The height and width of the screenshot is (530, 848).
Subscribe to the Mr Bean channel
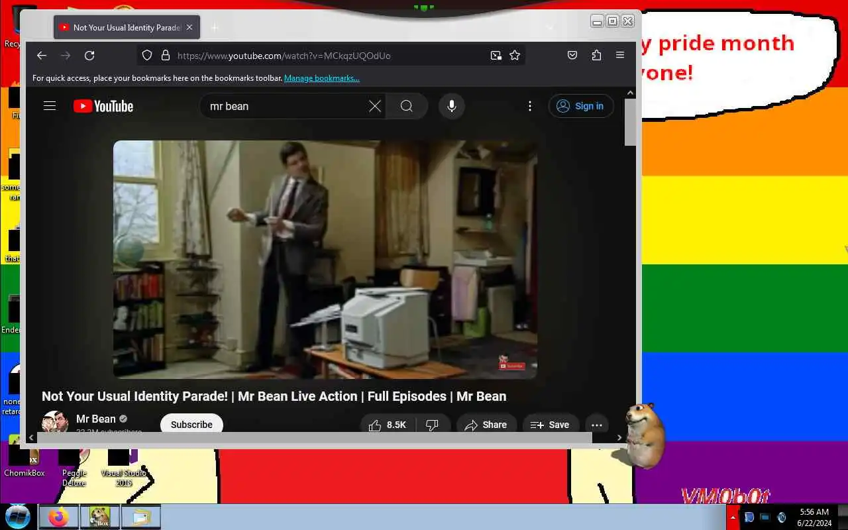click(x=191, y=424)
